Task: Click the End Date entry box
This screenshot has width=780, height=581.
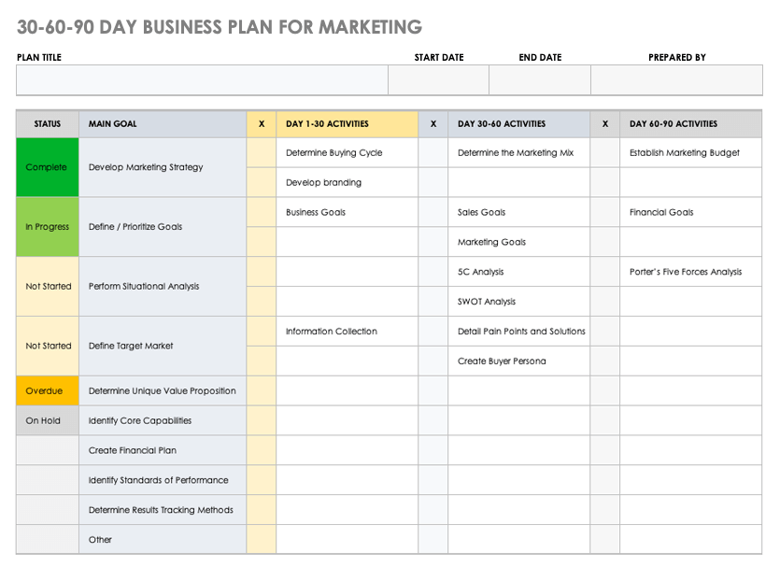Action: [540, 80]
